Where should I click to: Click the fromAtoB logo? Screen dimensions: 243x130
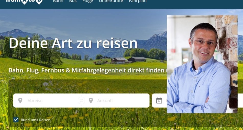(24, 2)
